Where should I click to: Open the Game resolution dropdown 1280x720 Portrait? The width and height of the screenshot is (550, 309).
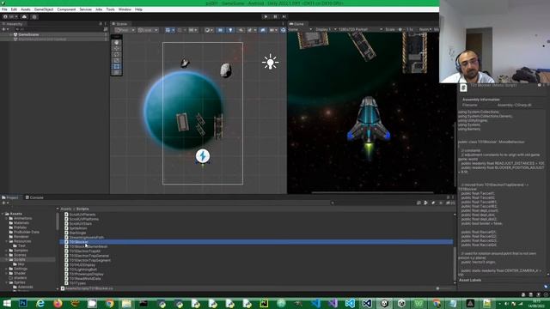pos(360,29)
